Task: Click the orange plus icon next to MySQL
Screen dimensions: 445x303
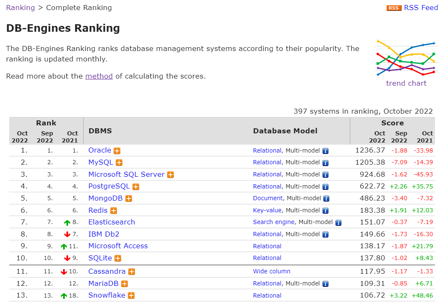Action: [119, 163]
